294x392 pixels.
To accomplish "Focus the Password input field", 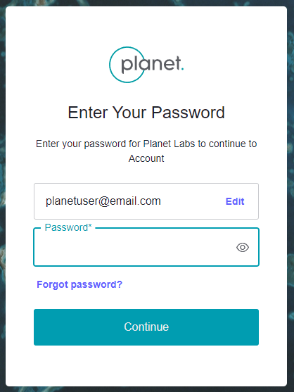I will (146, 247).
